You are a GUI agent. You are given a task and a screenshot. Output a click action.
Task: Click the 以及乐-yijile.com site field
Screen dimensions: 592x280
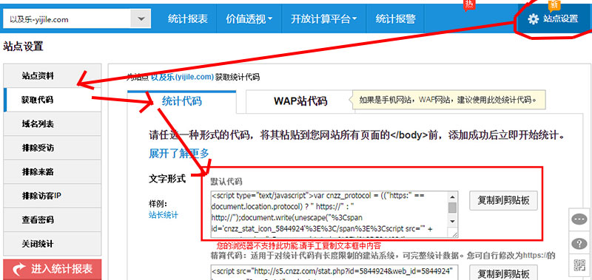[67, 19]
